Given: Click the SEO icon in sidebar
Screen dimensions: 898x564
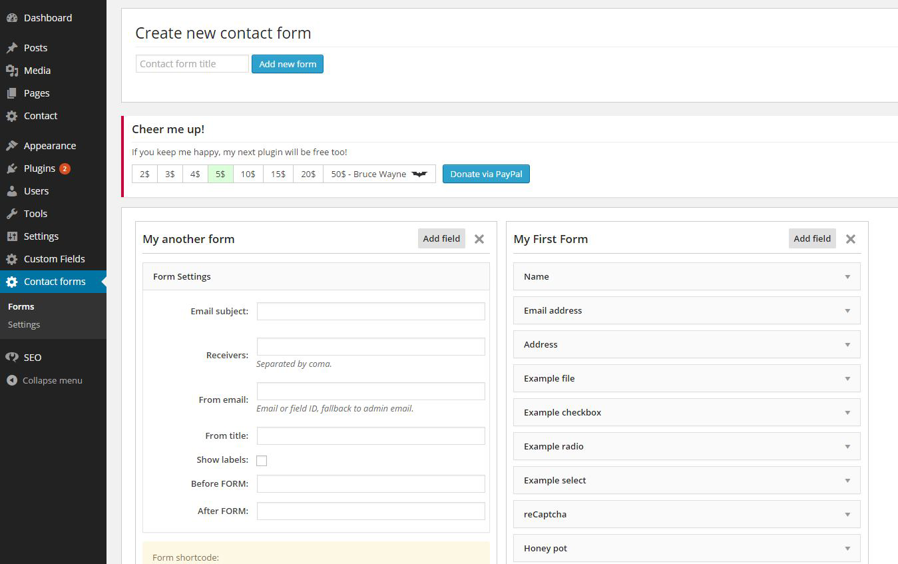Looking at the screenshot, I should coord(11,358).
